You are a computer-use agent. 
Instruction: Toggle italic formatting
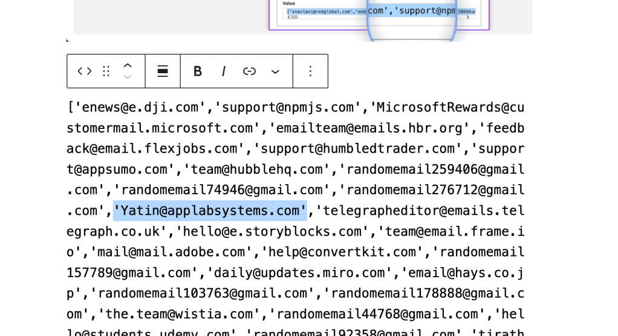[224, 71]
